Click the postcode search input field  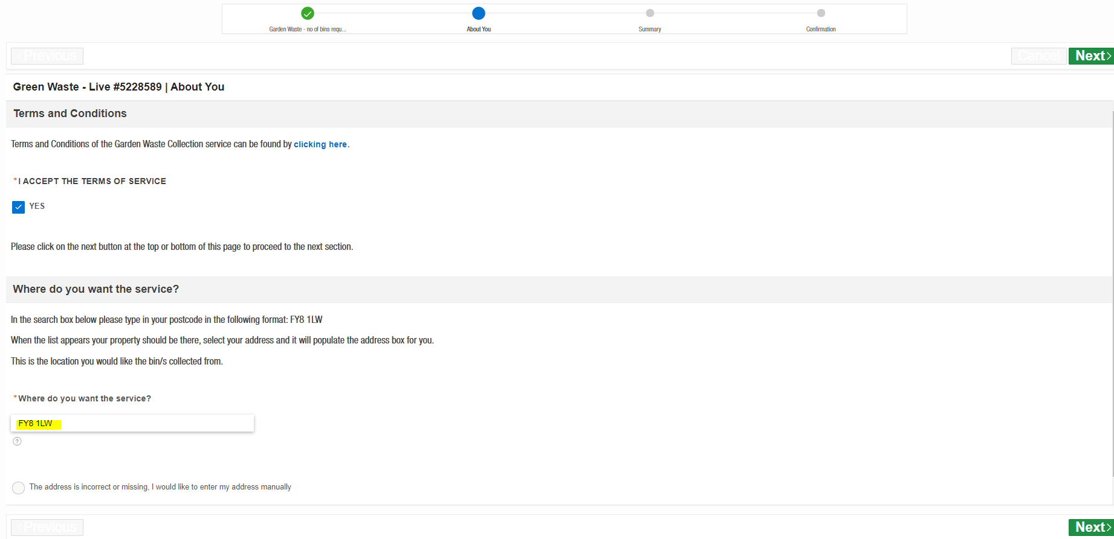pyautogui.click(x=132, y=423)
